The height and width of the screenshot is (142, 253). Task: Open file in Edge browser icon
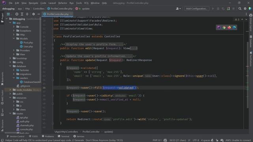pyautogui.click(x=234, y=27)
